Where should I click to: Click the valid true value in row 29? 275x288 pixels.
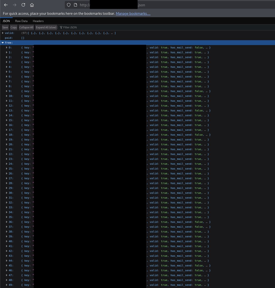[164, 188]
